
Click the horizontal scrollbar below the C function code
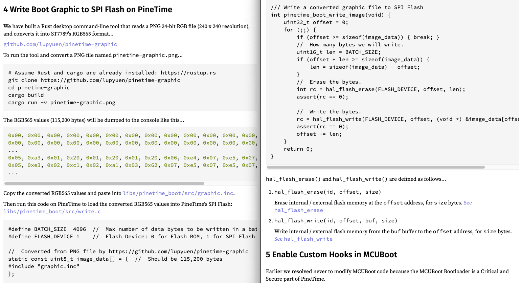(376, 167)
